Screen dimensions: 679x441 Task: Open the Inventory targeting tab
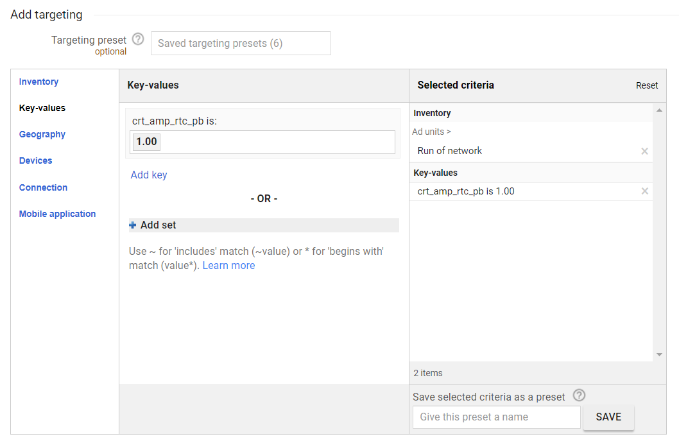[39, 82]
